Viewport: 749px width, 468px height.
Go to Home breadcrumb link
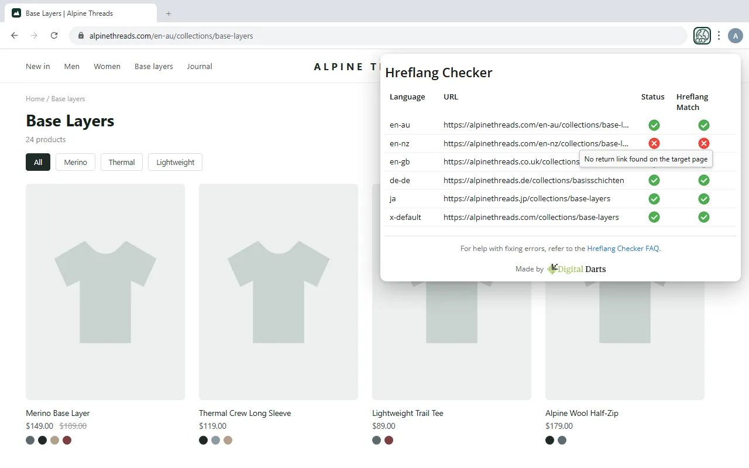(35, 99)
